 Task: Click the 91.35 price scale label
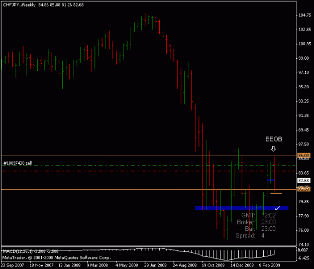click(303, 115)
